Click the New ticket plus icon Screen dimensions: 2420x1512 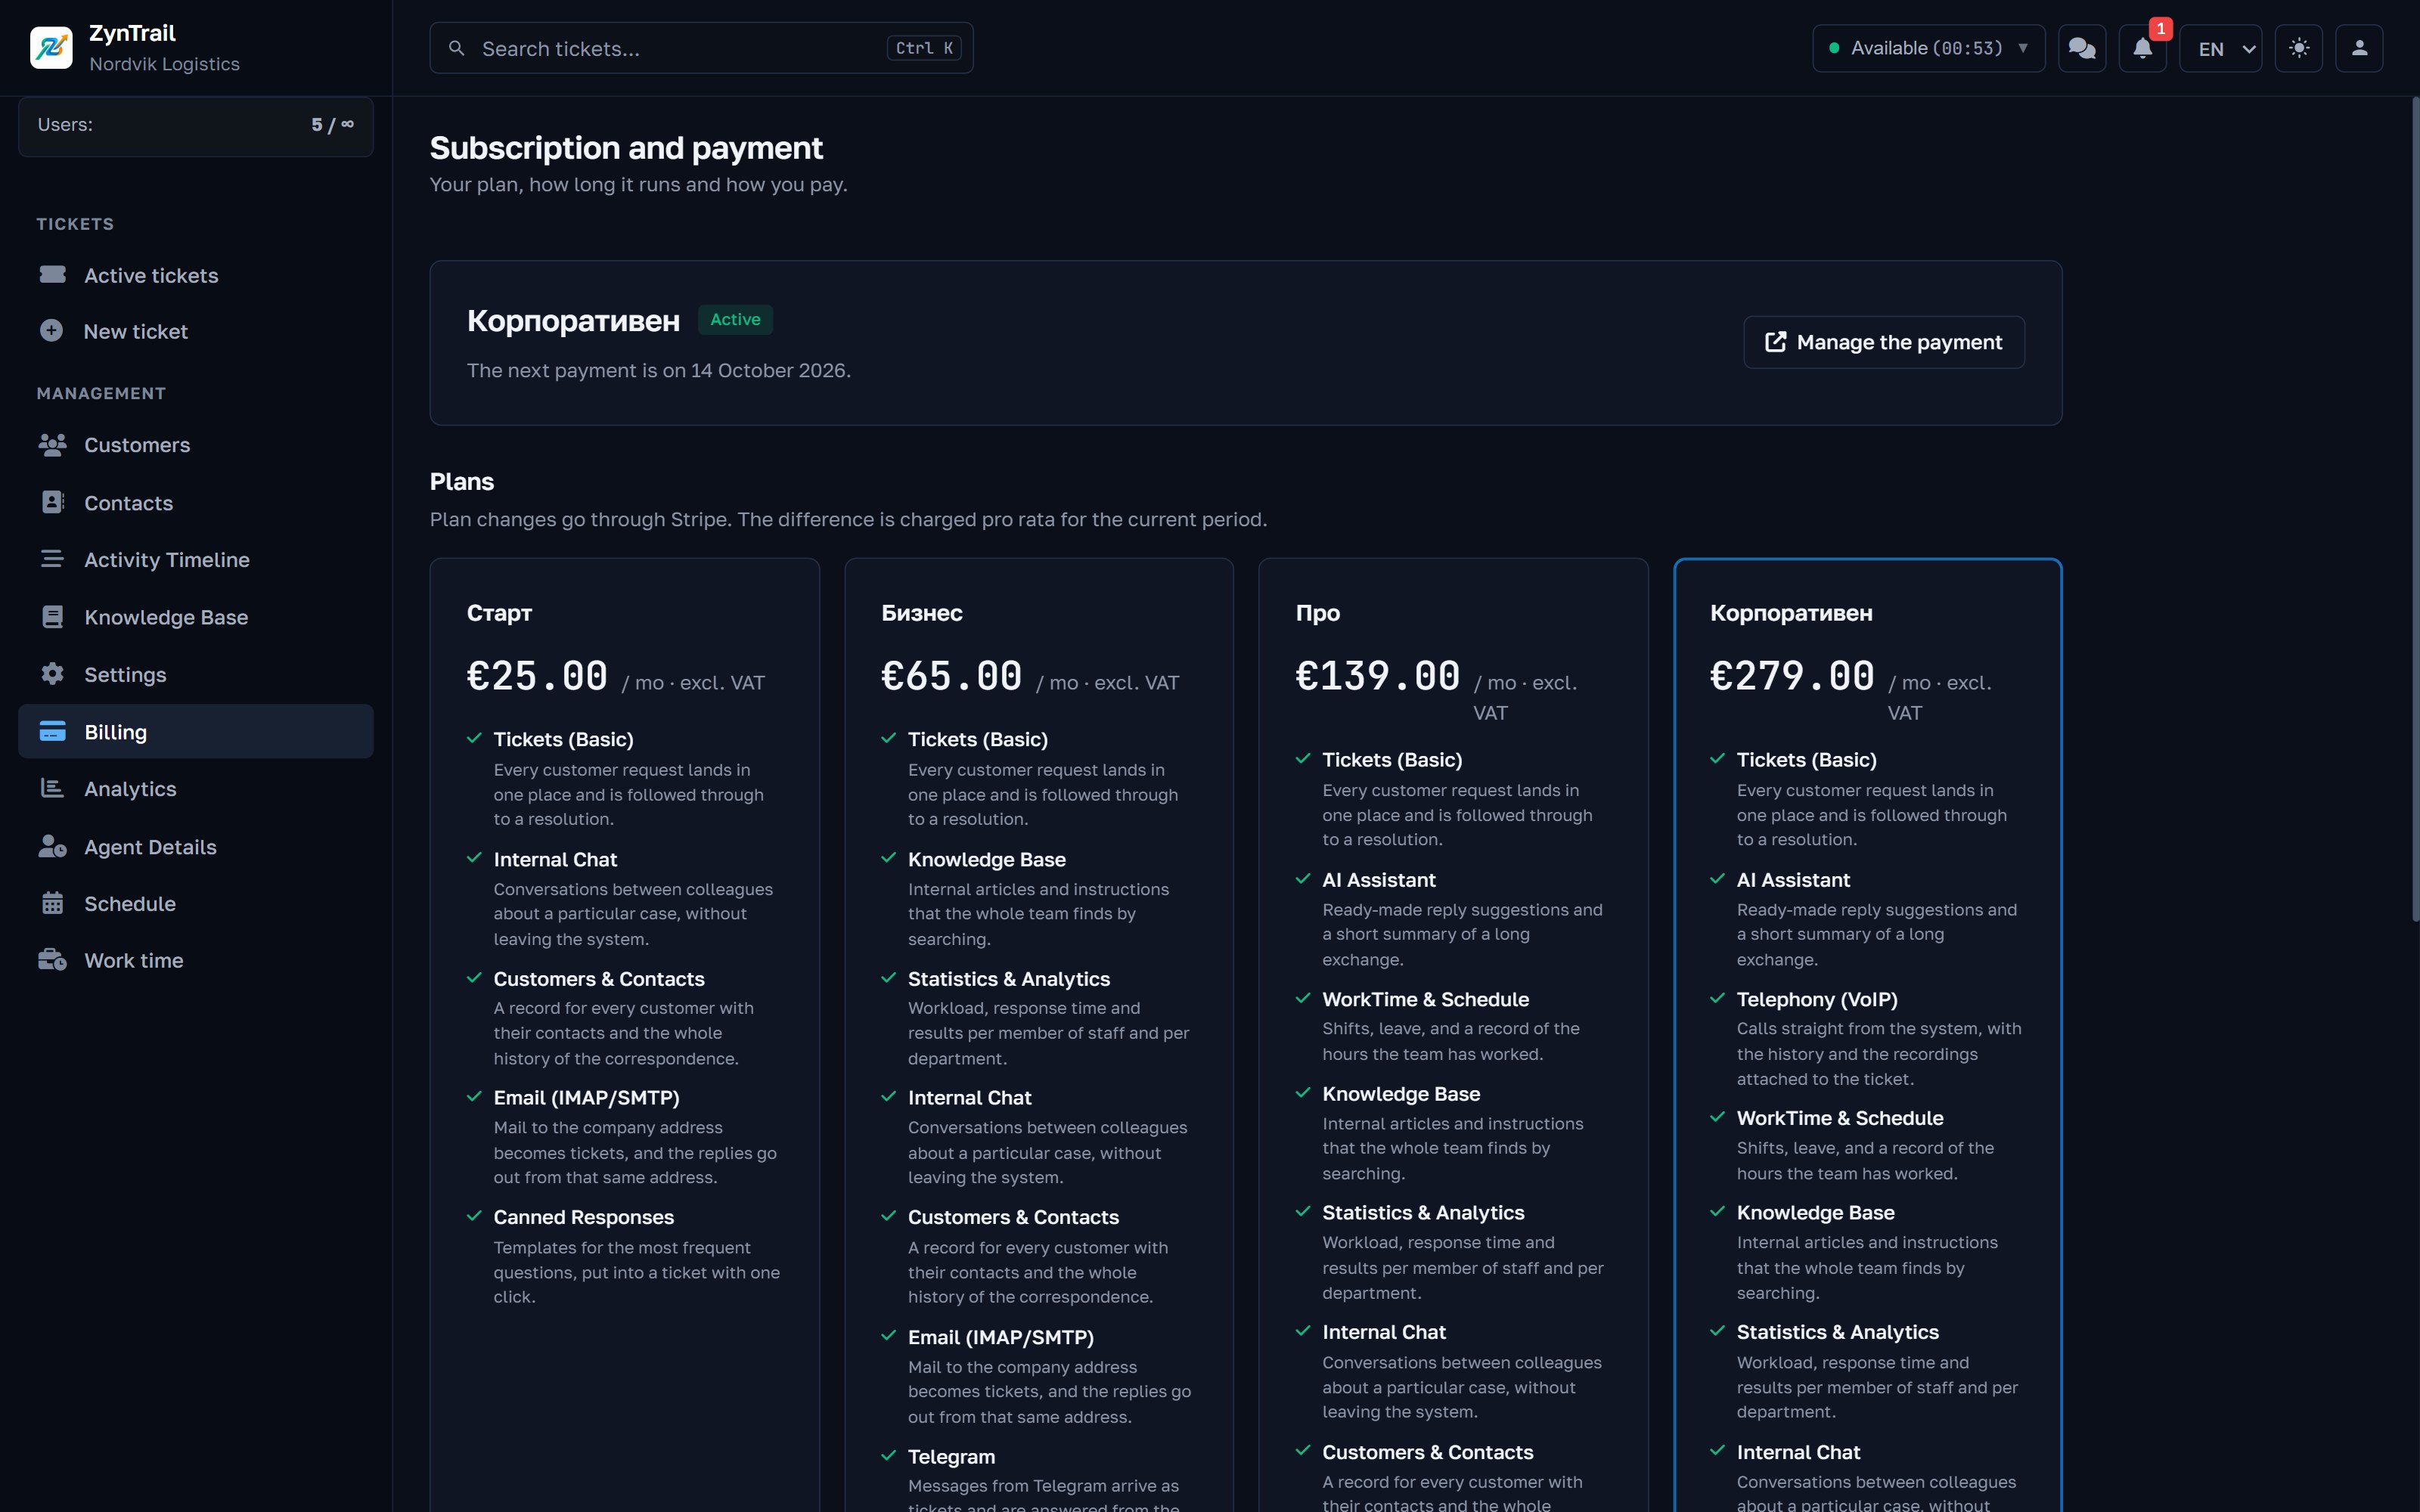pos(52,331)
